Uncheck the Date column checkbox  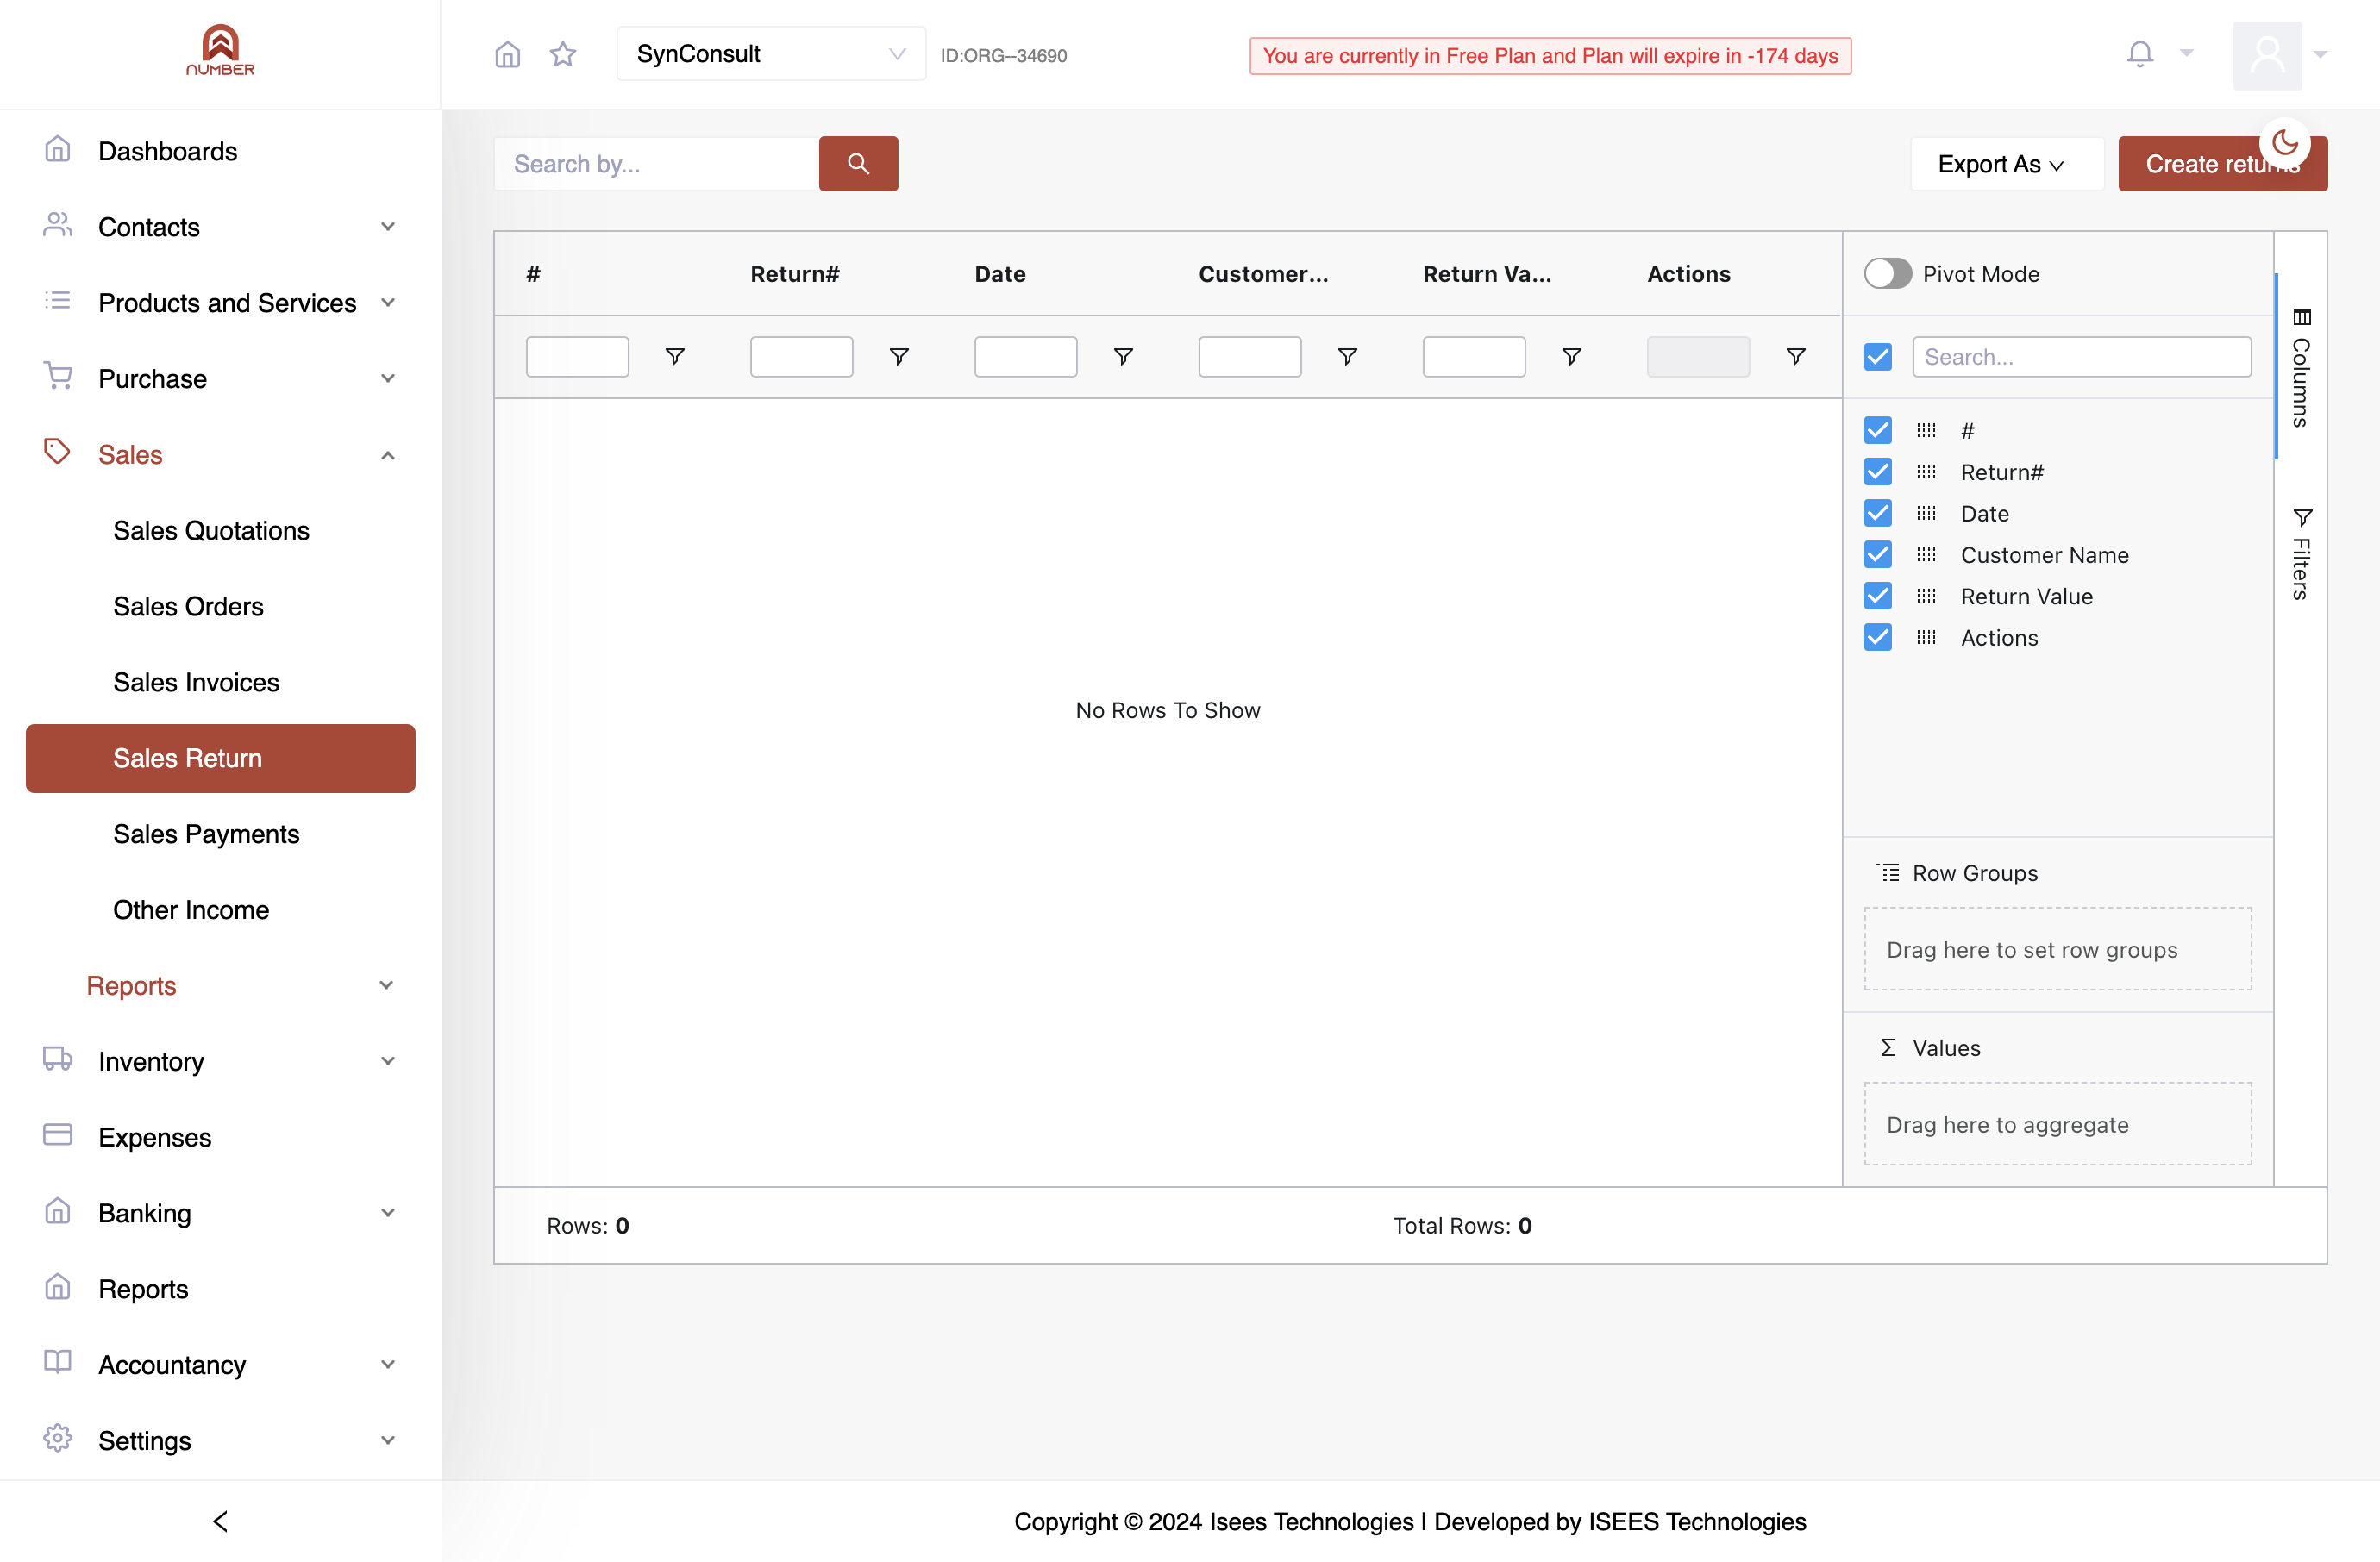pos(1878,514)
